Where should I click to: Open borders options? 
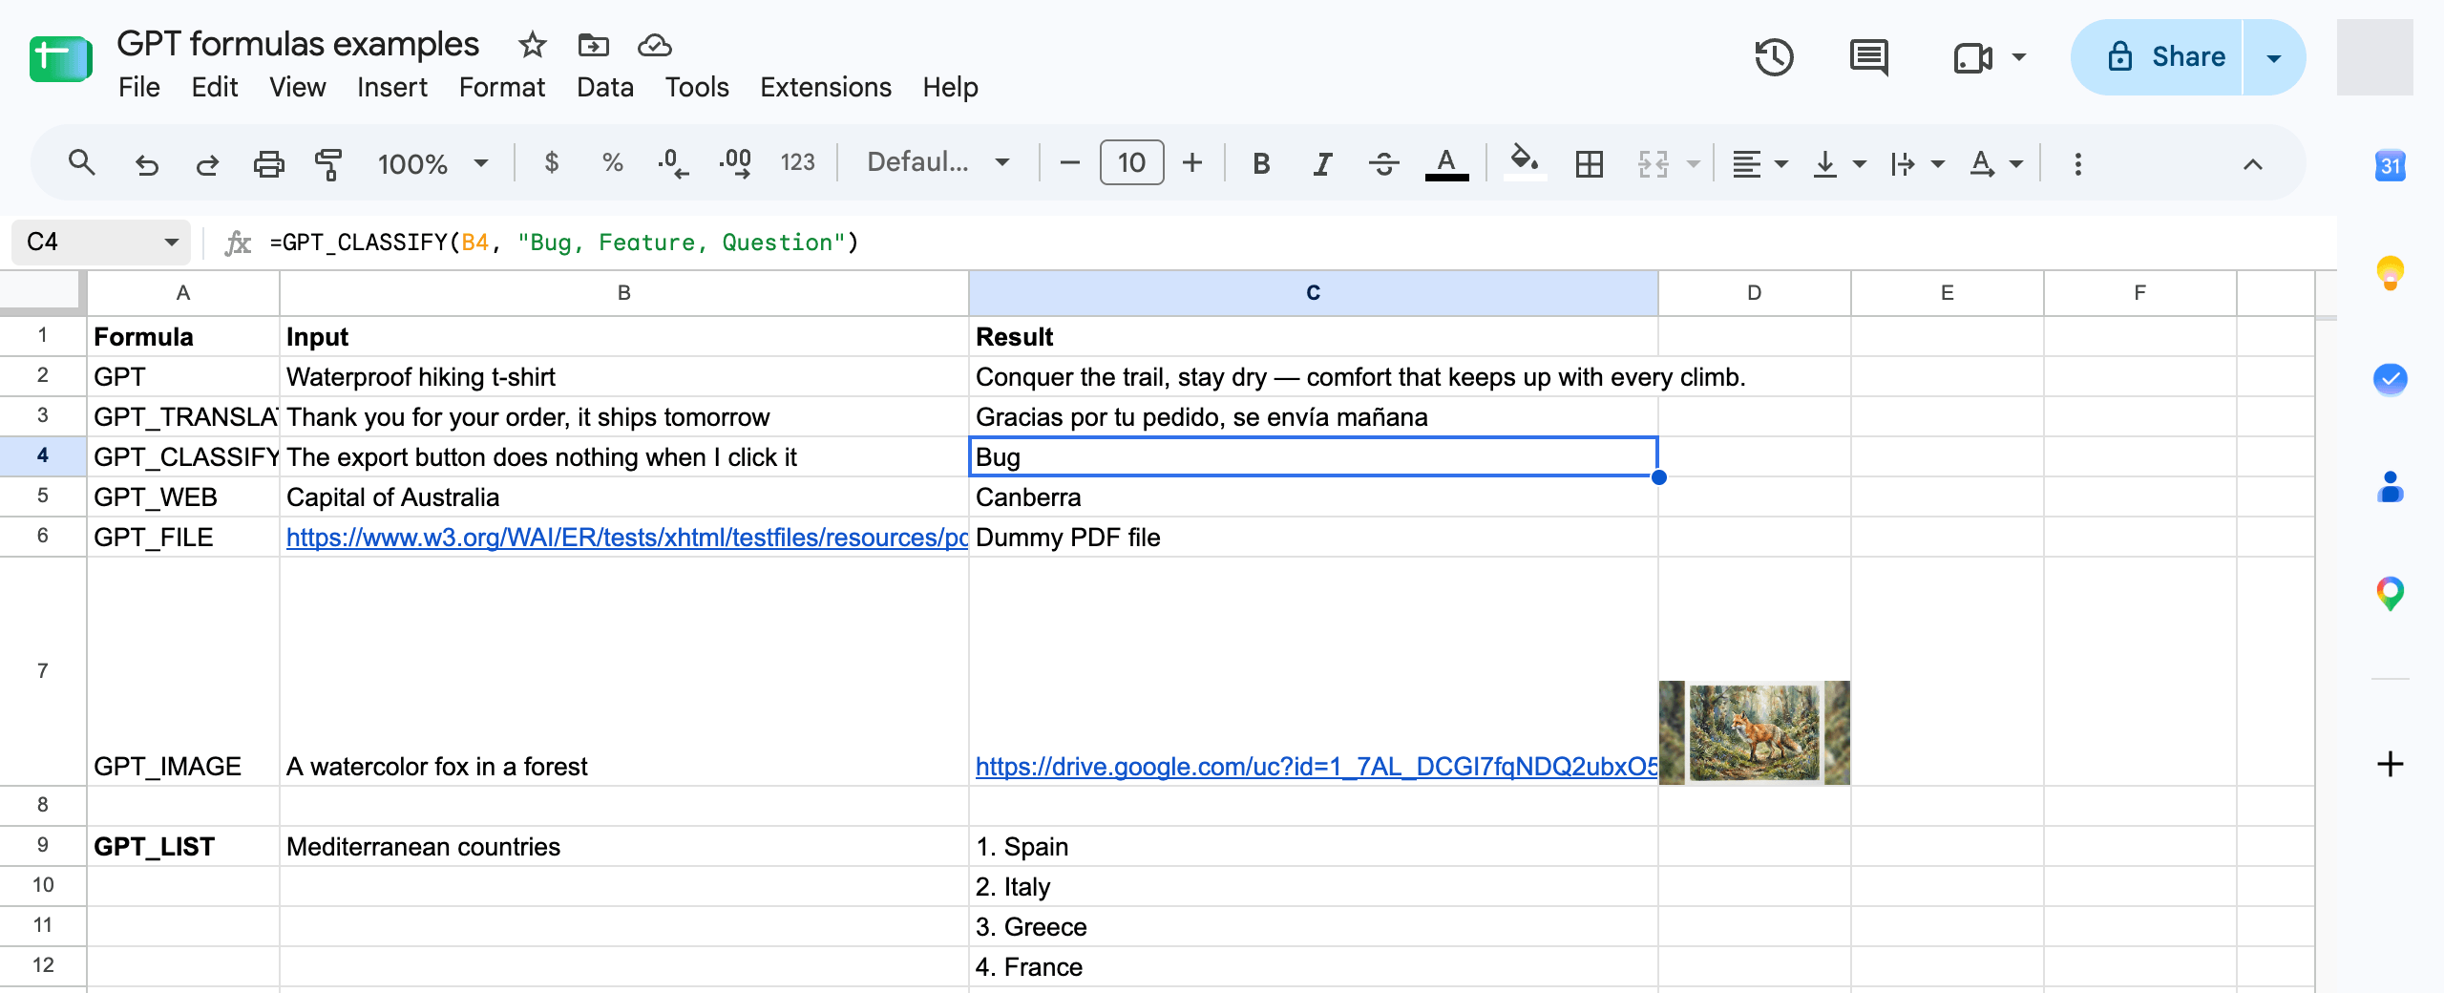pos(1590,164)
